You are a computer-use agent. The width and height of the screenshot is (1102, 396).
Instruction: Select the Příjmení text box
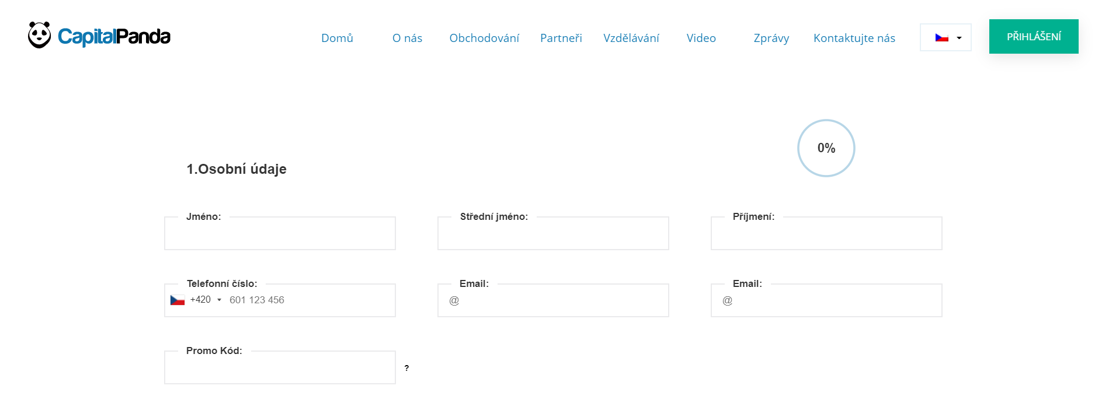click(826, 235)
